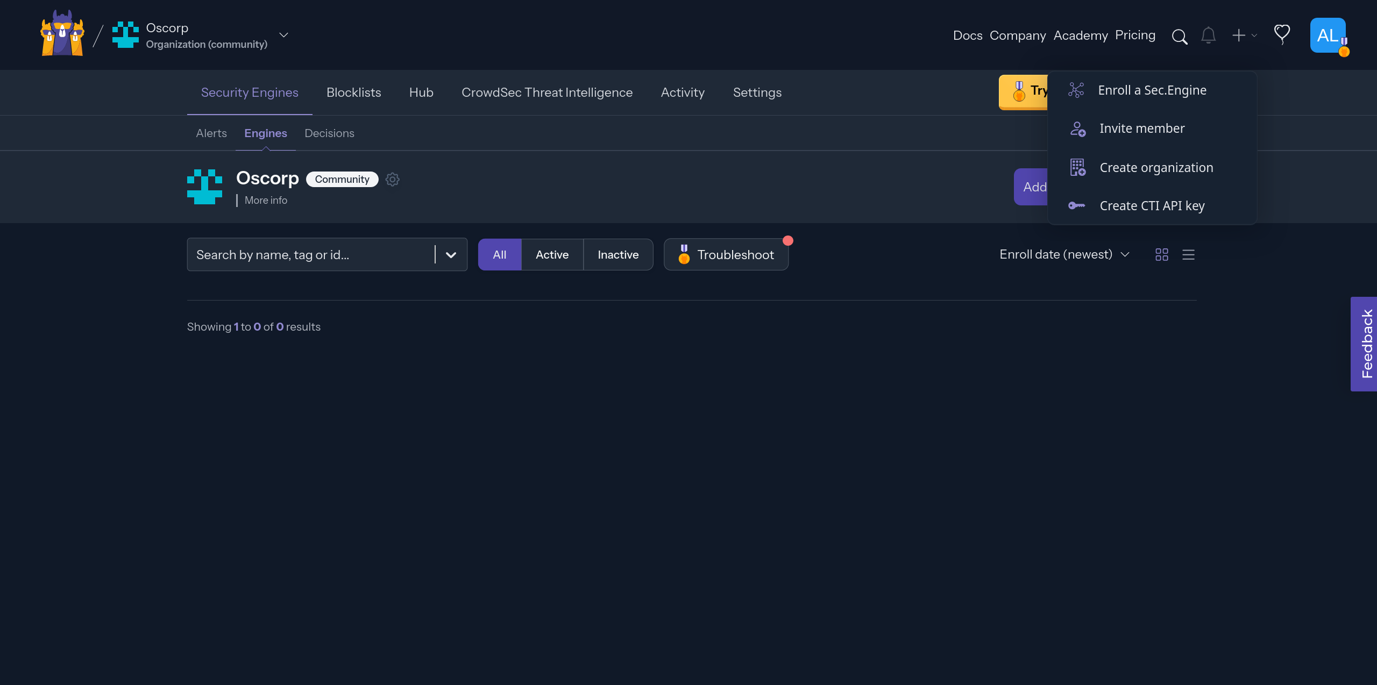Click the CrowdSec mascot logo

coord(62,33)
